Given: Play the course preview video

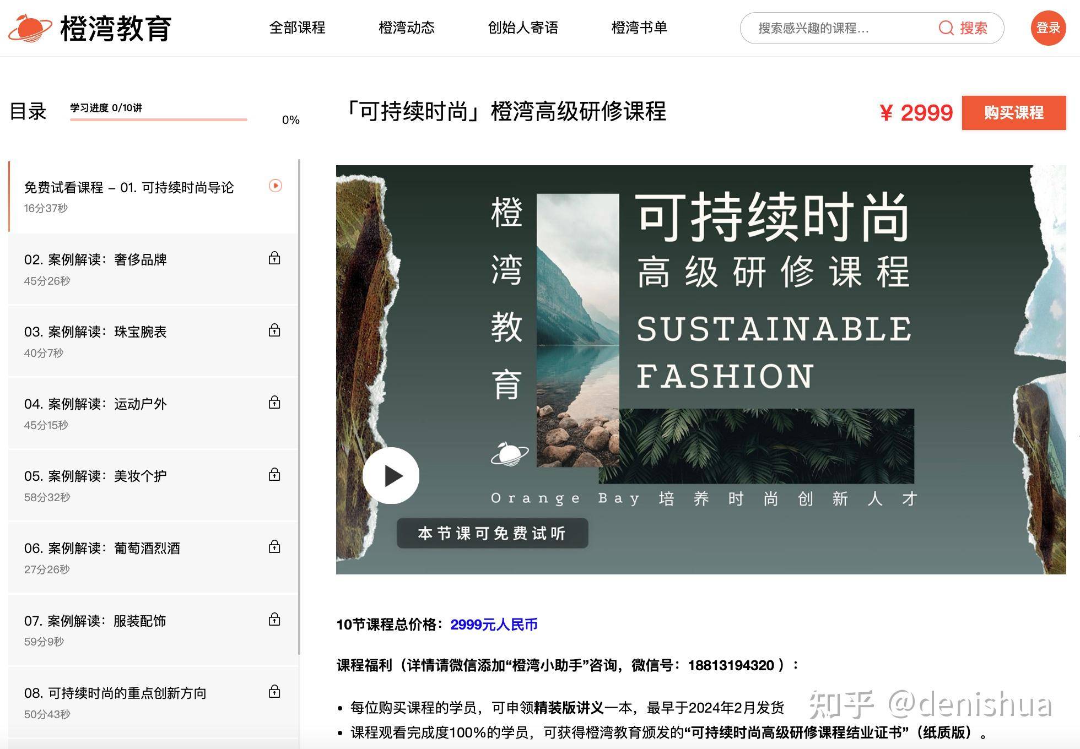Looking at the screenshot, I should pyautogui.click(x=391, y=476).
